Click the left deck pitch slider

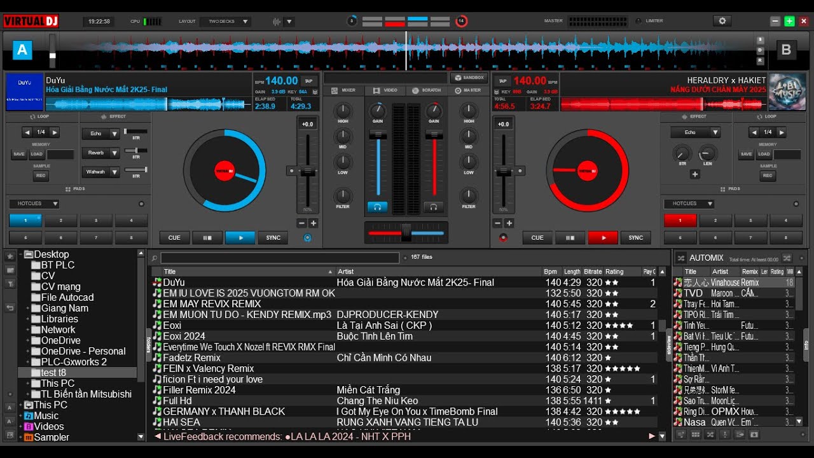pyautogui.click(x=308, y=171)
